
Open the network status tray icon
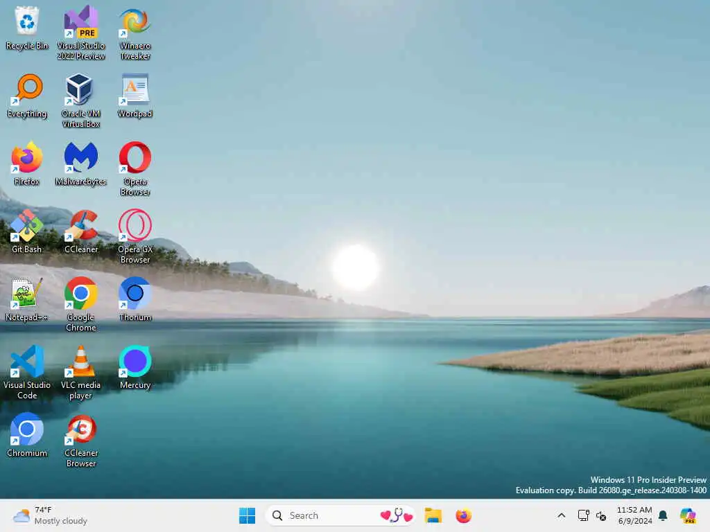click(583, 515)
